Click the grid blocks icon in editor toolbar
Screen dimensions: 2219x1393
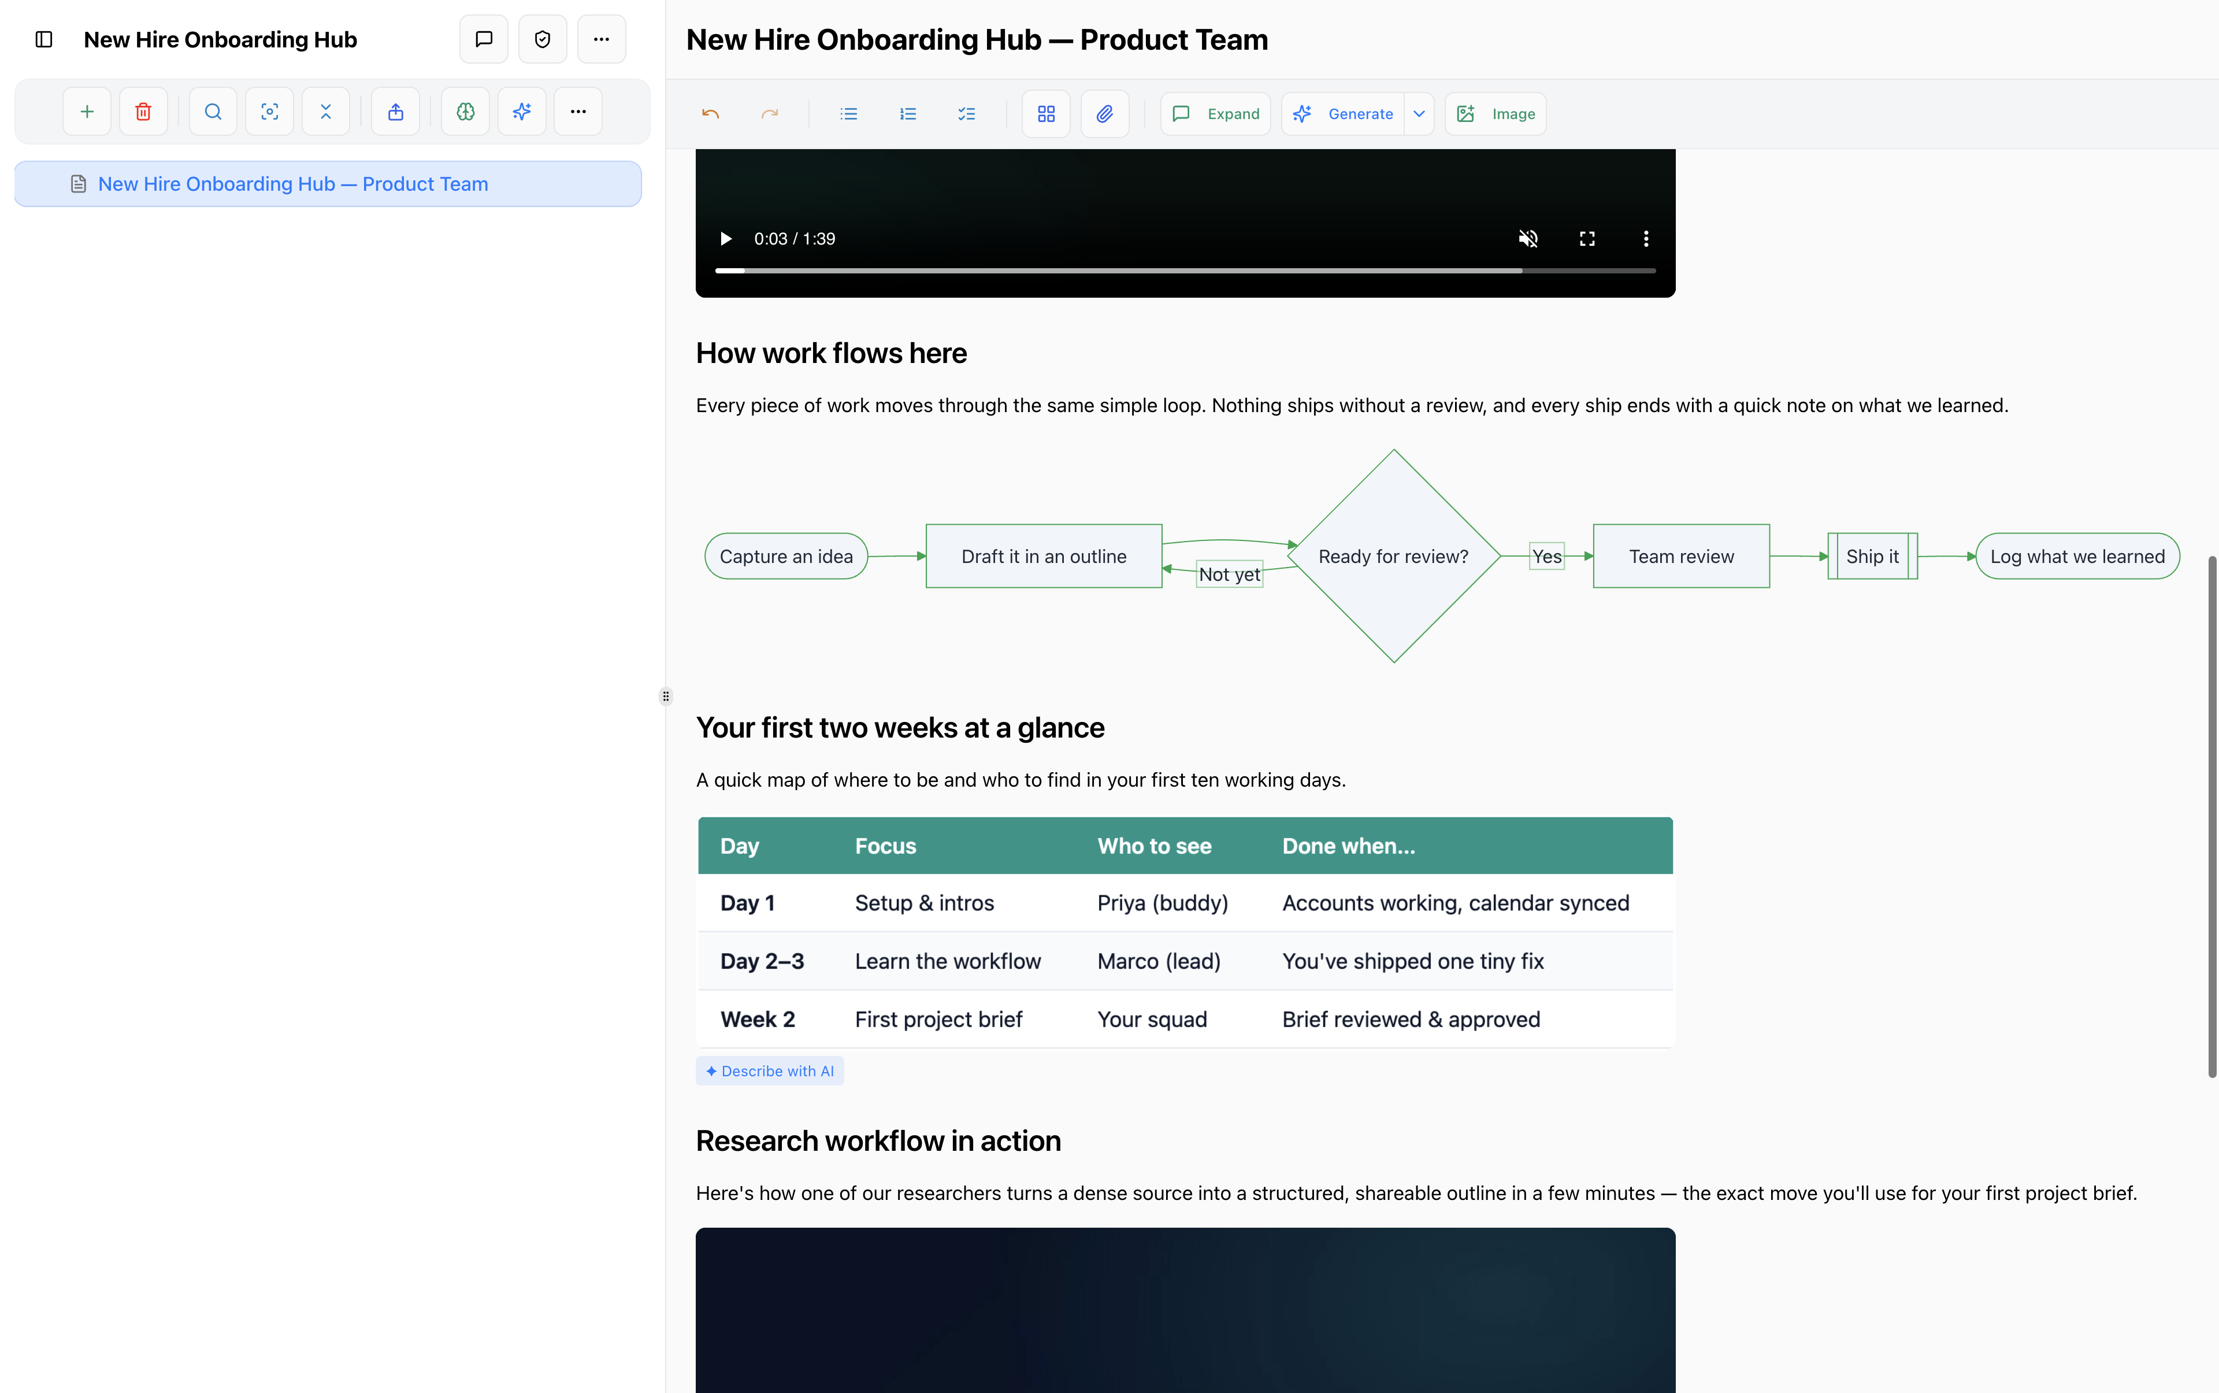tap(1045, 113)
